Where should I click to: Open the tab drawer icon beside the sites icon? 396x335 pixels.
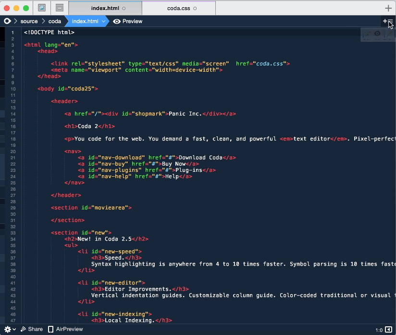pyautogui.click(x=59, y=8)
